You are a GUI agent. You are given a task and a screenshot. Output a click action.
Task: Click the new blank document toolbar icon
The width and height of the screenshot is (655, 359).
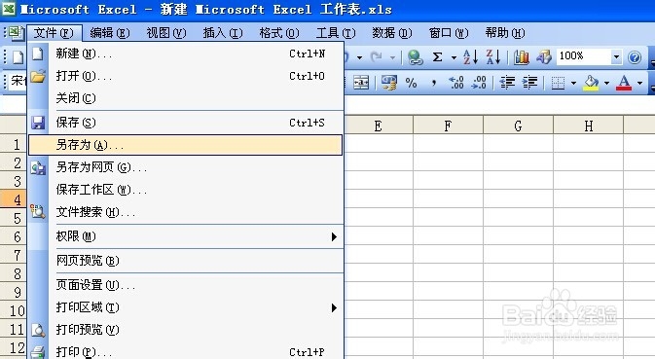pos(18,57)
